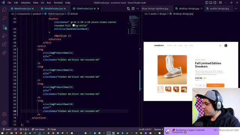
Task: Open the Accounts menu icon
Action: (x=4, y=114)
